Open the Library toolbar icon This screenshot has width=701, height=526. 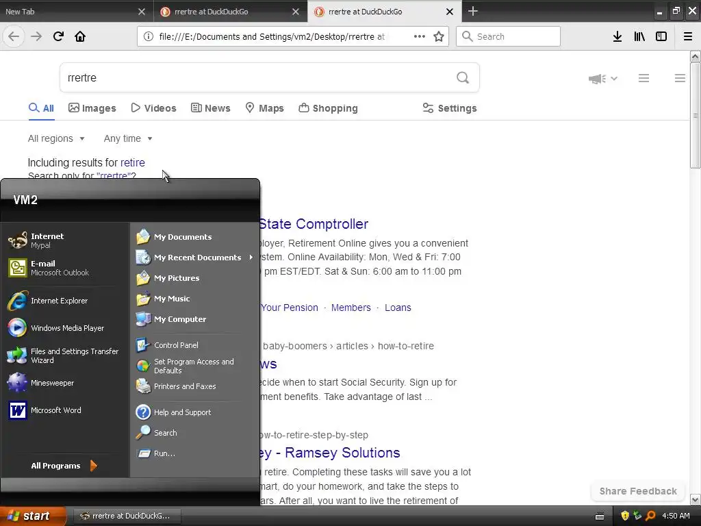(639, 37)
